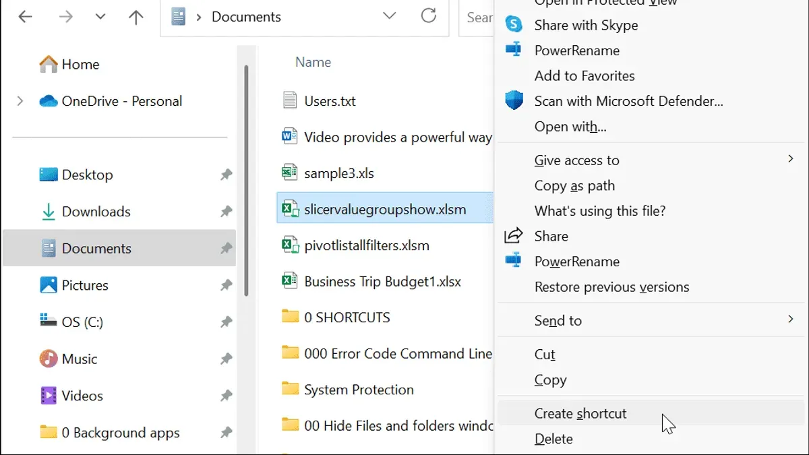Click the Back navigation arrow
Screen dimensions: 809x455
click(x=25, y=17)
